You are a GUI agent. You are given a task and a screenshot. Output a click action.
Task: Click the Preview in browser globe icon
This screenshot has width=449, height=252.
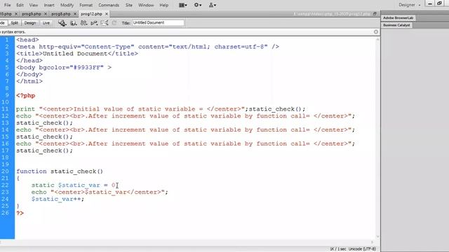point(73,23)
